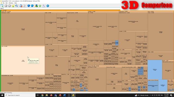This screenshot has height=97, width=174.
Task: Select the SOLIDWORKS 6.7GB block
Action: point(10,84)
